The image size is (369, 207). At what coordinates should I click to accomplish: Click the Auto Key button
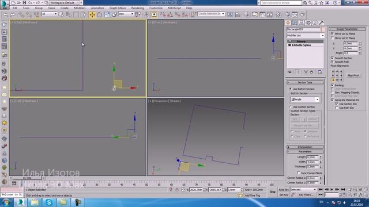(284, 190)
